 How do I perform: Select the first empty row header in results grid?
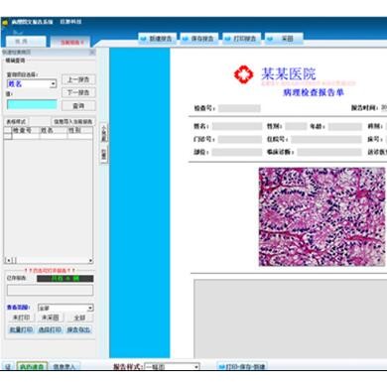(8, 136)
